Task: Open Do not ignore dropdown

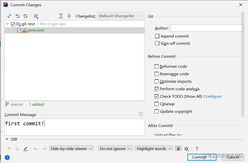Action: pos(115,148)
